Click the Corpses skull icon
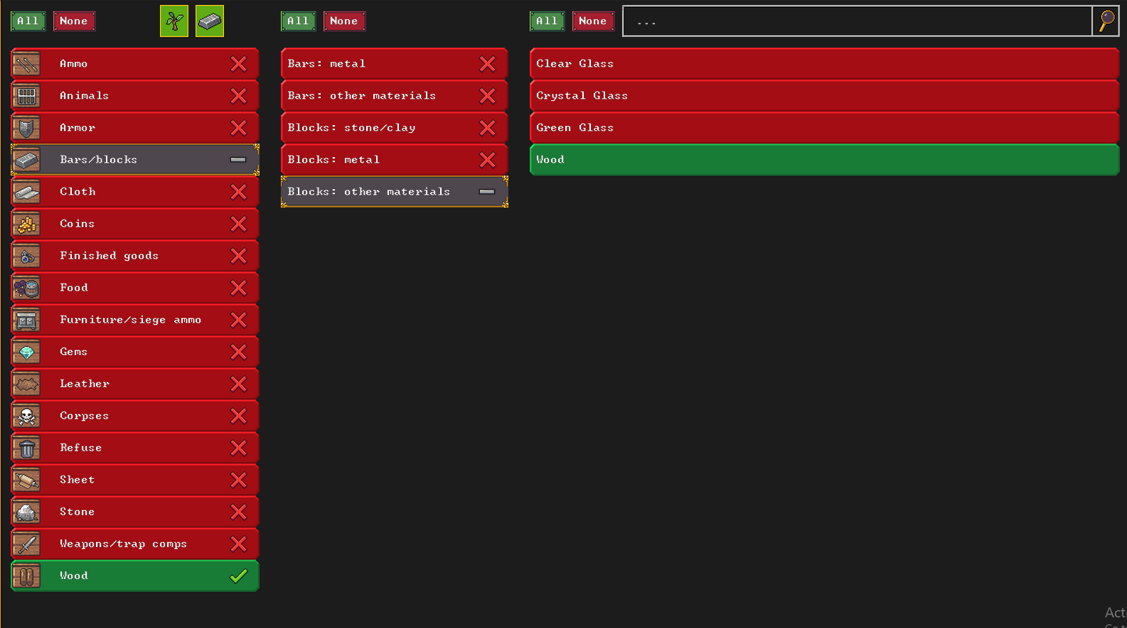The image size is (1127, 628). click(x=26, y=416)
